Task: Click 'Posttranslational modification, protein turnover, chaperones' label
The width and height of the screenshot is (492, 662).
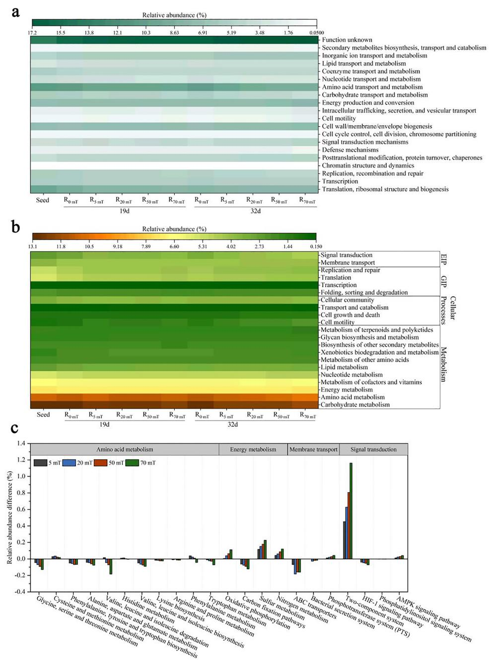Action: 402,158
